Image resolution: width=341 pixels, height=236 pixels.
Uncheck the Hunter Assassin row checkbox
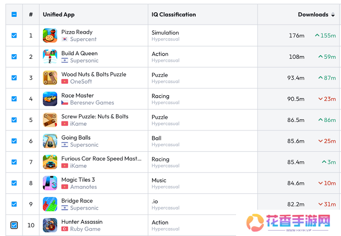pos(14,225)
